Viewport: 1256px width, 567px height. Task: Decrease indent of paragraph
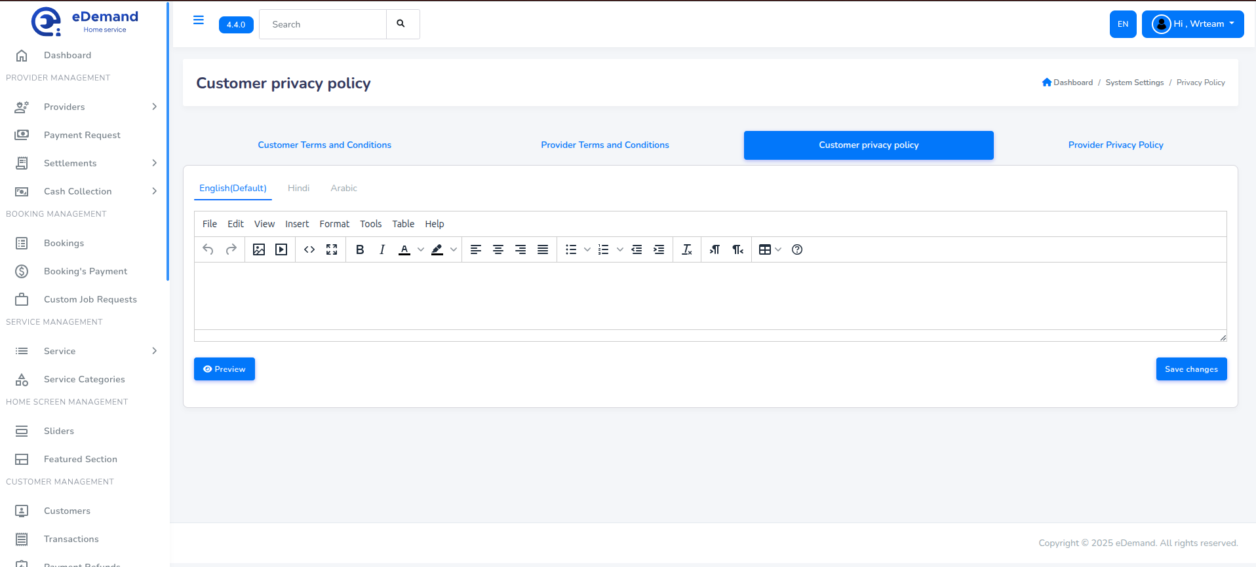coord(637,249)
